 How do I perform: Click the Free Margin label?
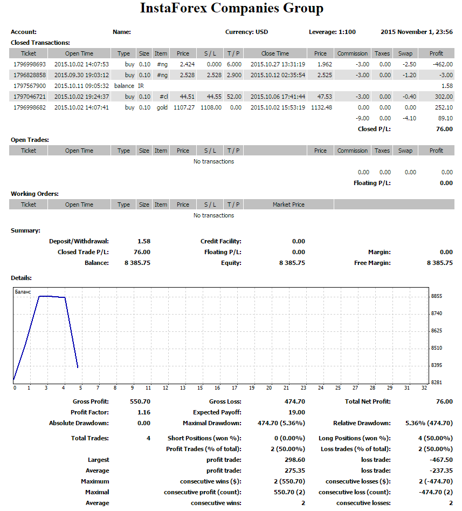click(x=372, y=263)
